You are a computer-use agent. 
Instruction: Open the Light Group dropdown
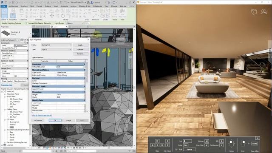(75, 23)
